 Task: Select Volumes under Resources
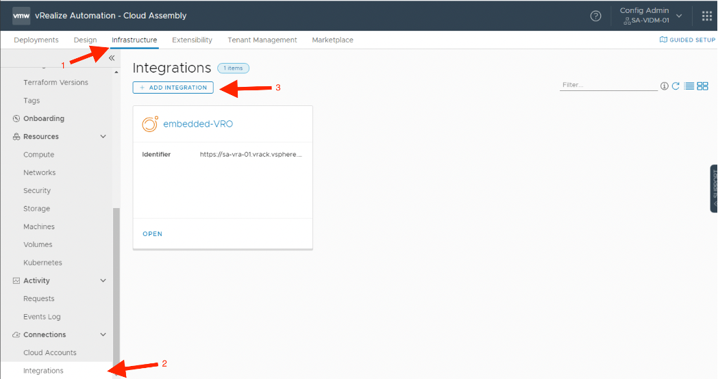click(x=38, y=245)
